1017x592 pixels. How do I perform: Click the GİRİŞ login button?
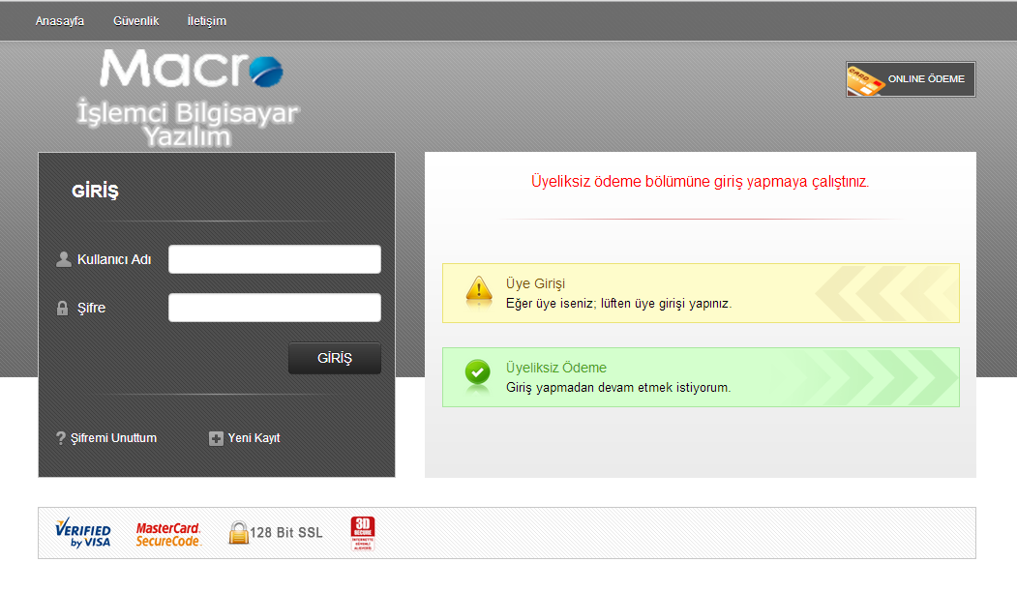point(335,358)
